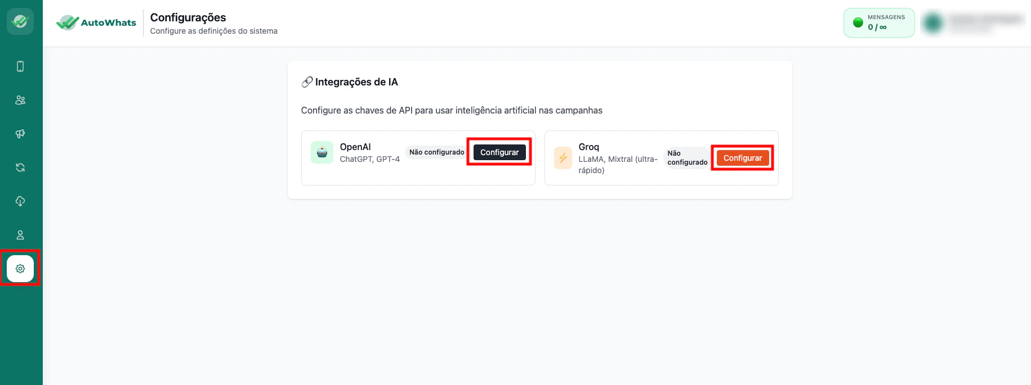Open the blurred user avatar at top right
The width and height of the screenshot is (1031, 385).
pyautogui.click(x=933, y=22)
